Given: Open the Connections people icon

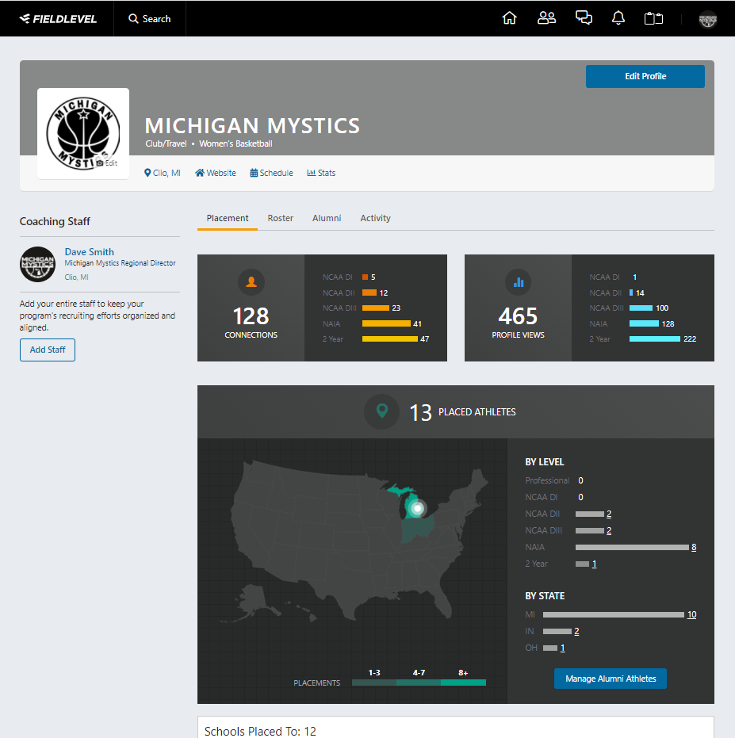Looking at the screenshot, I should (x=546, y=18).
